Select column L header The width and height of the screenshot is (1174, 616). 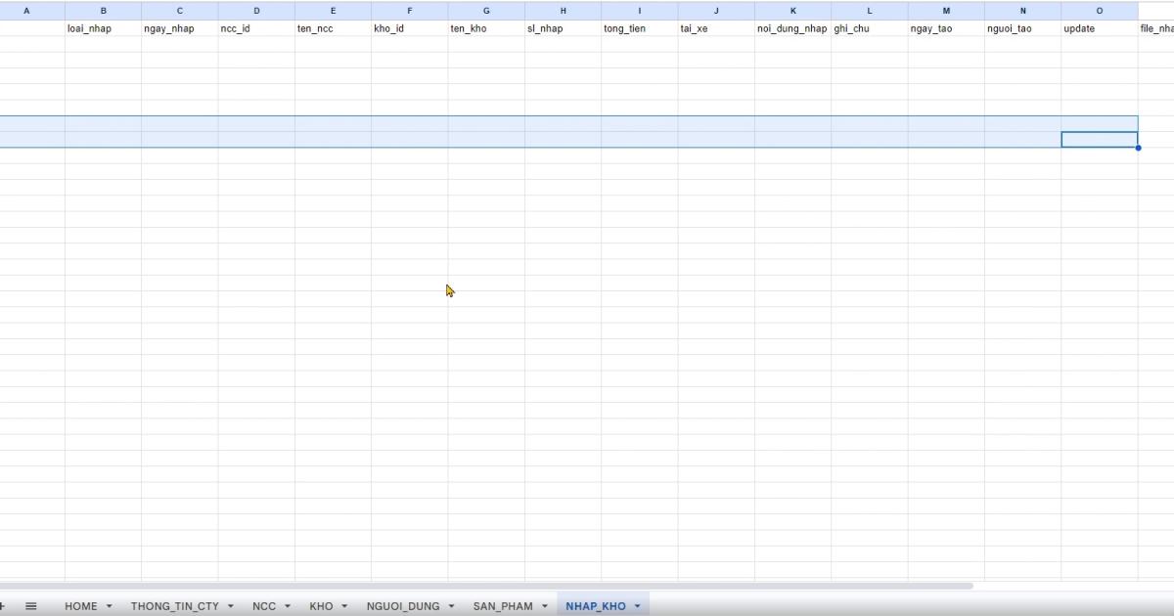click(x=870, y=11)
